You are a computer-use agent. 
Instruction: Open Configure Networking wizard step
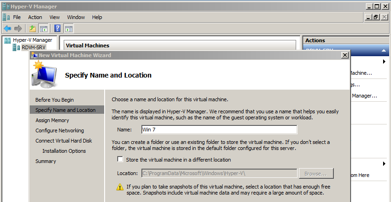tap(60, 130)
